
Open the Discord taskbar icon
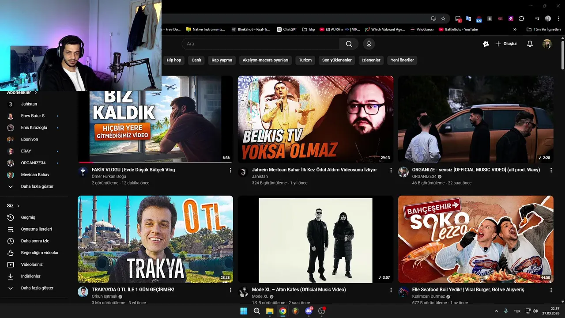(x=309, y=311)
